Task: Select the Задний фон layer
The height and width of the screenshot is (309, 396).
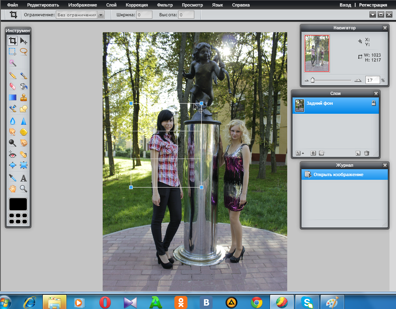Action: [x=336, y=106]
